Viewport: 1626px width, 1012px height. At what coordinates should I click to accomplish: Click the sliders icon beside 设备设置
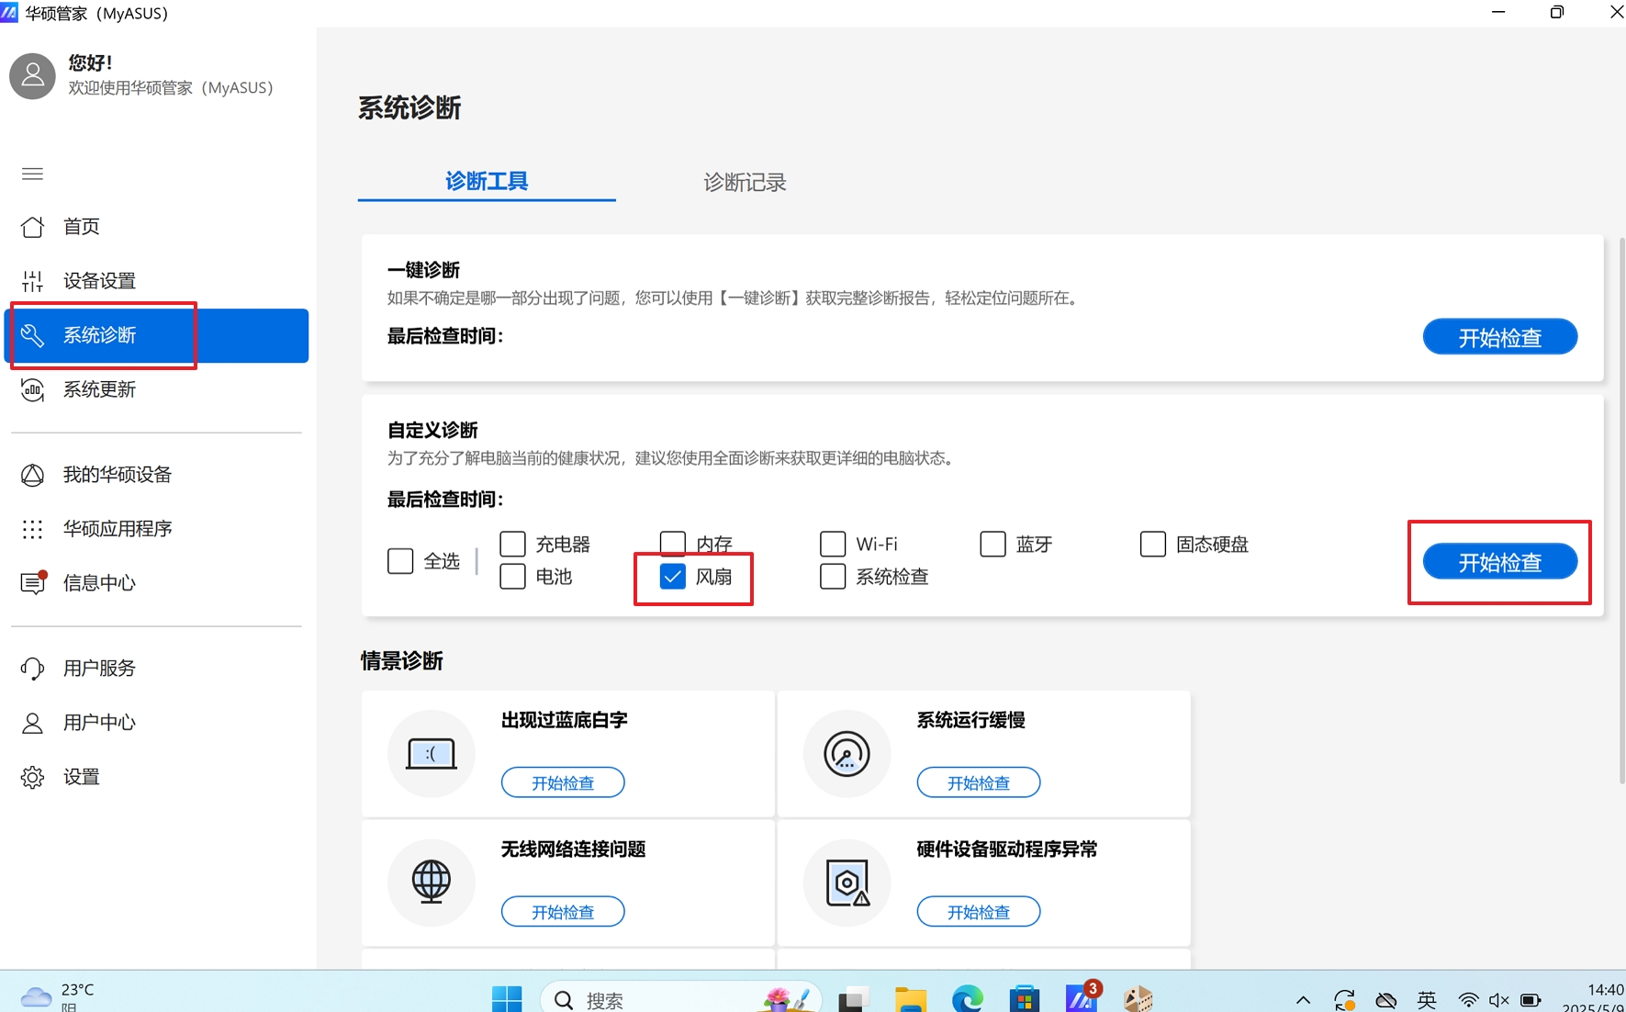(32, 281)
